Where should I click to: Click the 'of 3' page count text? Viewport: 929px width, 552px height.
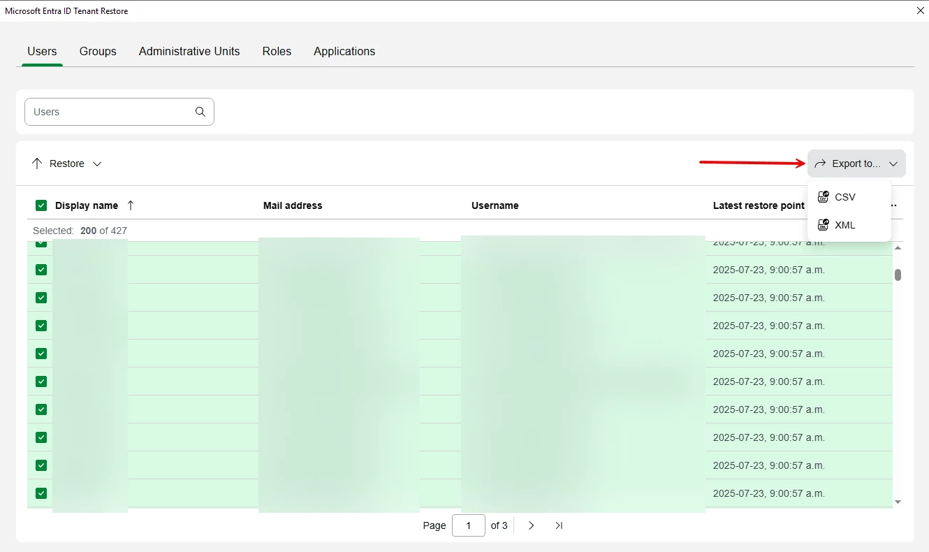[x=499, y=525]
